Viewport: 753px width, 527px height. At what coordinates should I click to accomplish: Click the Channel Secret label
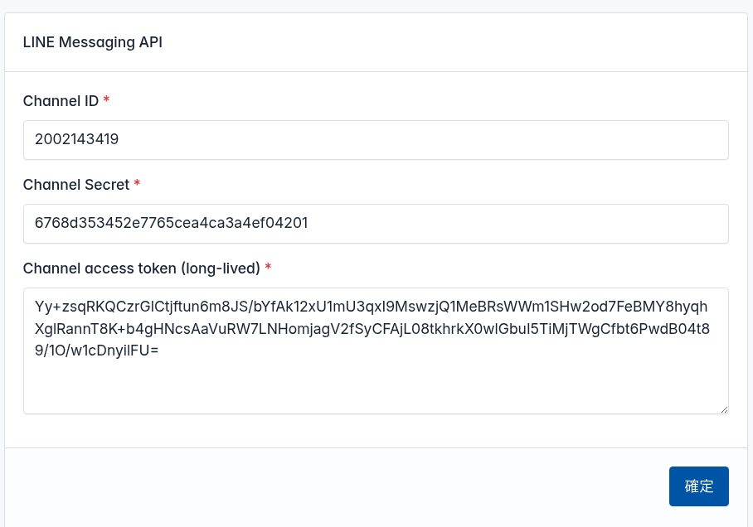coord(76,184)
